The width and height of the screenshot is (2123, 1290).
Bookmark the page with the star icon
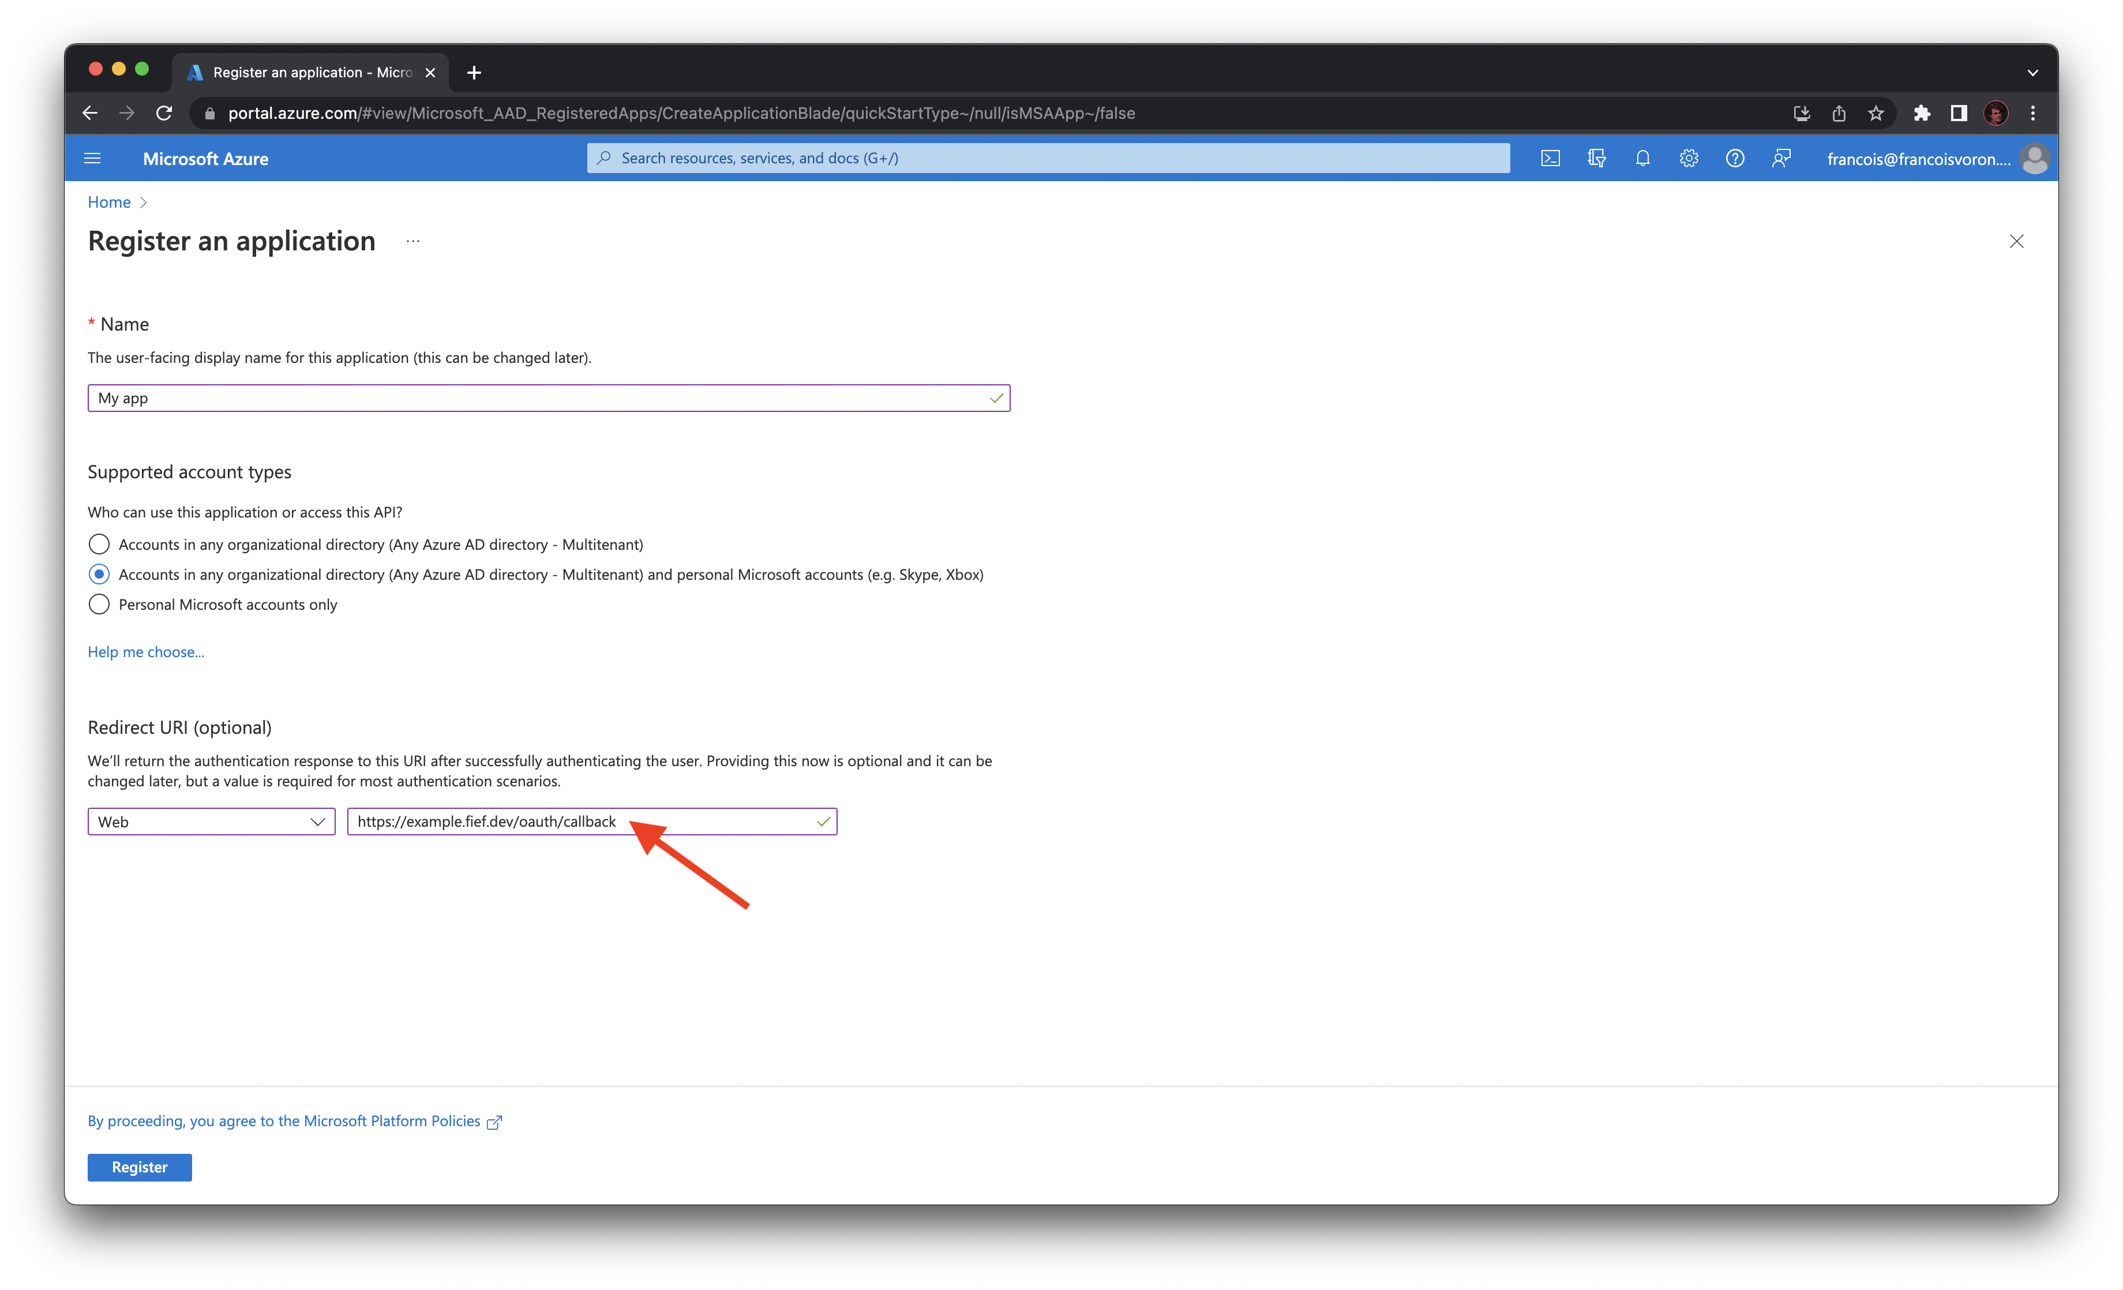(x=1876, y=113)
